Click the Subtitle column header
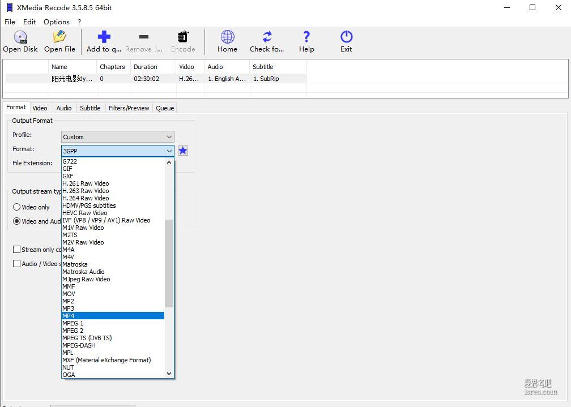The image size is (571, 407). pyautogui.click(x=278, y=67)
